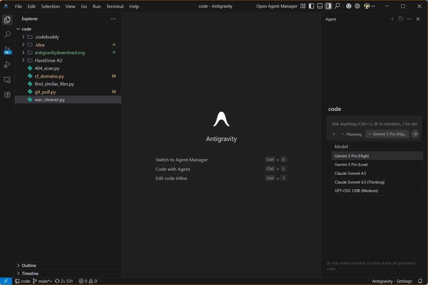This screenshot has height=285, width=428.
Task: Open the settings gear in title bar
Action: [x=357, y=6]
